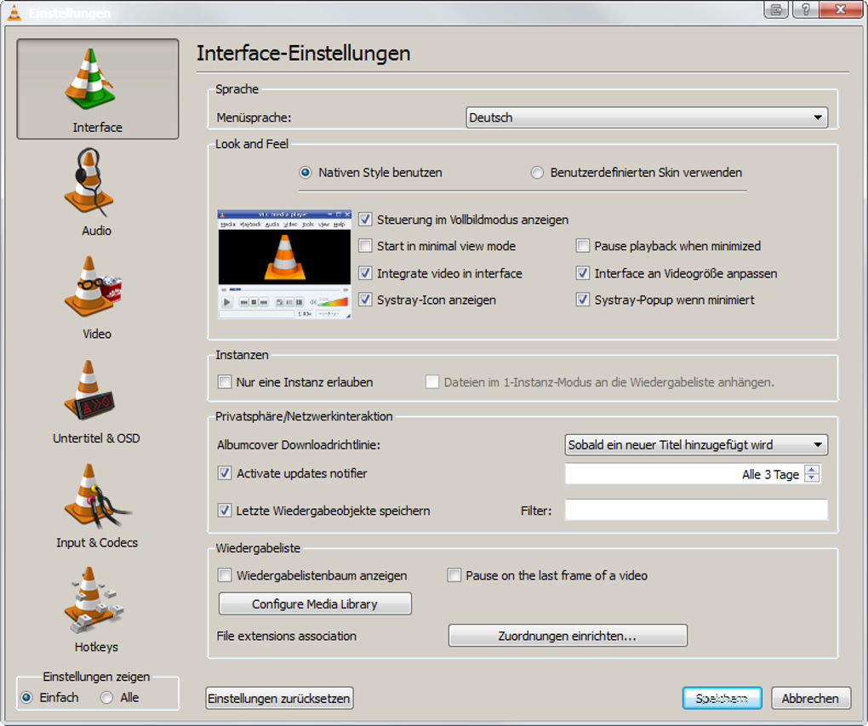The width and height of the screenshot is (868, 726).
Task: Click the Look and Feel group title
Action: [251, 144]
